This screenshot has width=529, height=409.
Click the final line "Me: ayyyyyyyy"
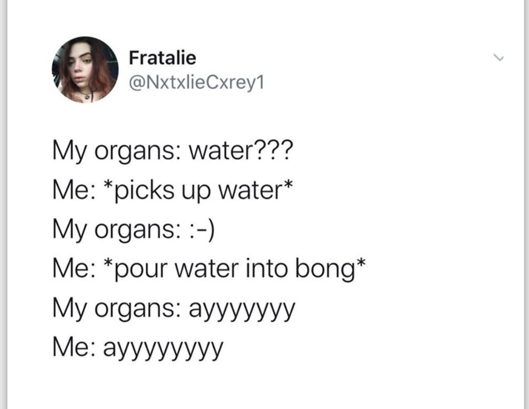pos(138,348)
